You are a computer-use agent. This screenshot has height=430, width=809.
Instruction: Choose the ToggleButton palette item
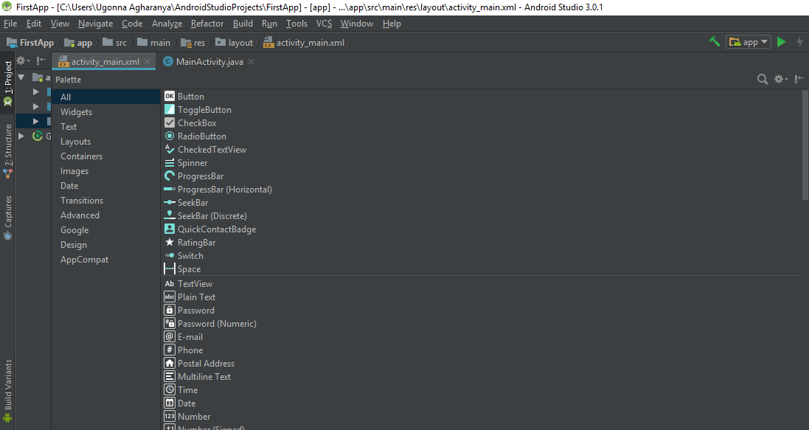(198, 110)
